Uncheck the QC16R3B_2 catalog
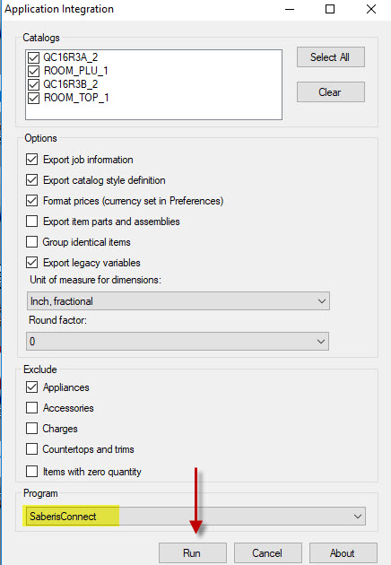 click(x=33, y=84)
